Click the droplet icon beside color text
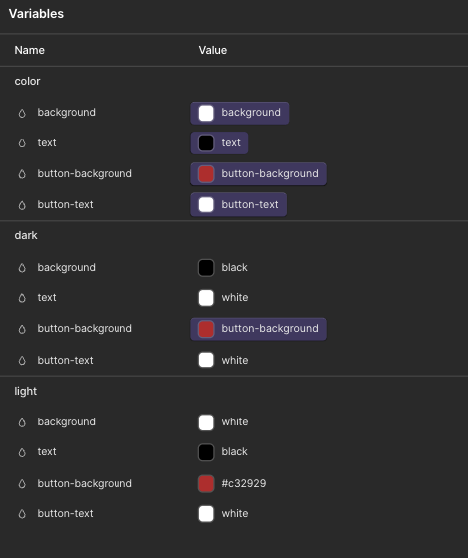 tap(22, 143)
